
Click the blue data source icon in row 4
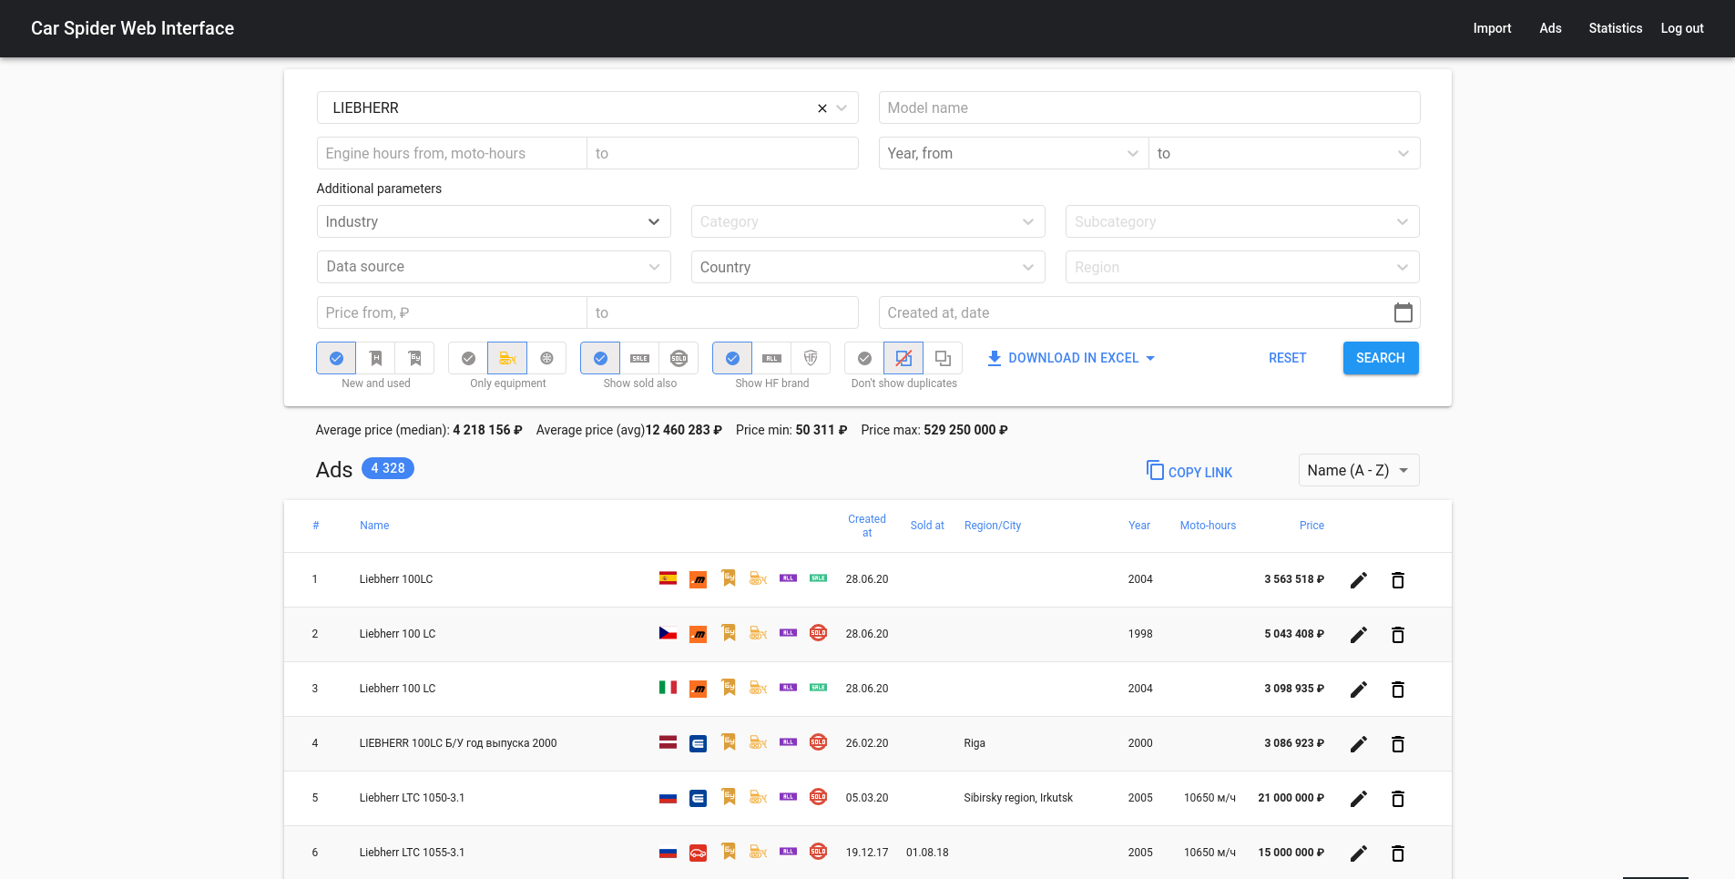click(698, 743)
